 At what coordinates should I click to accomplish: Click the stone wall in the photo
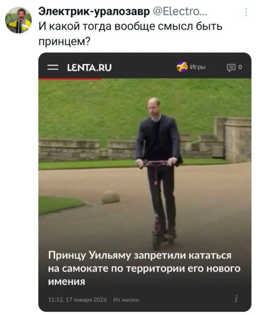click(x=68, y=150)
